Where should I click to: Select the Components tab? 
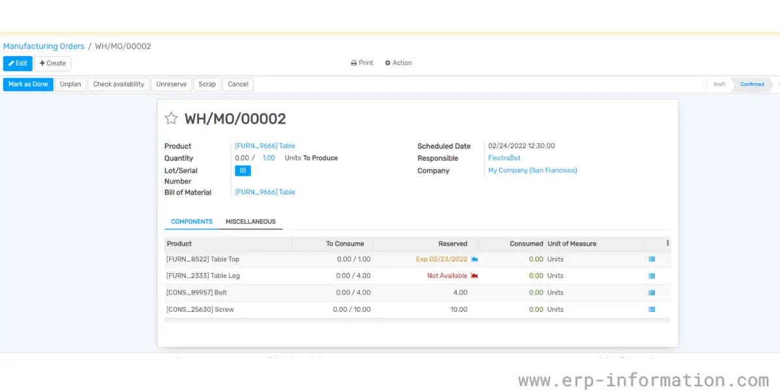(192, 222)
